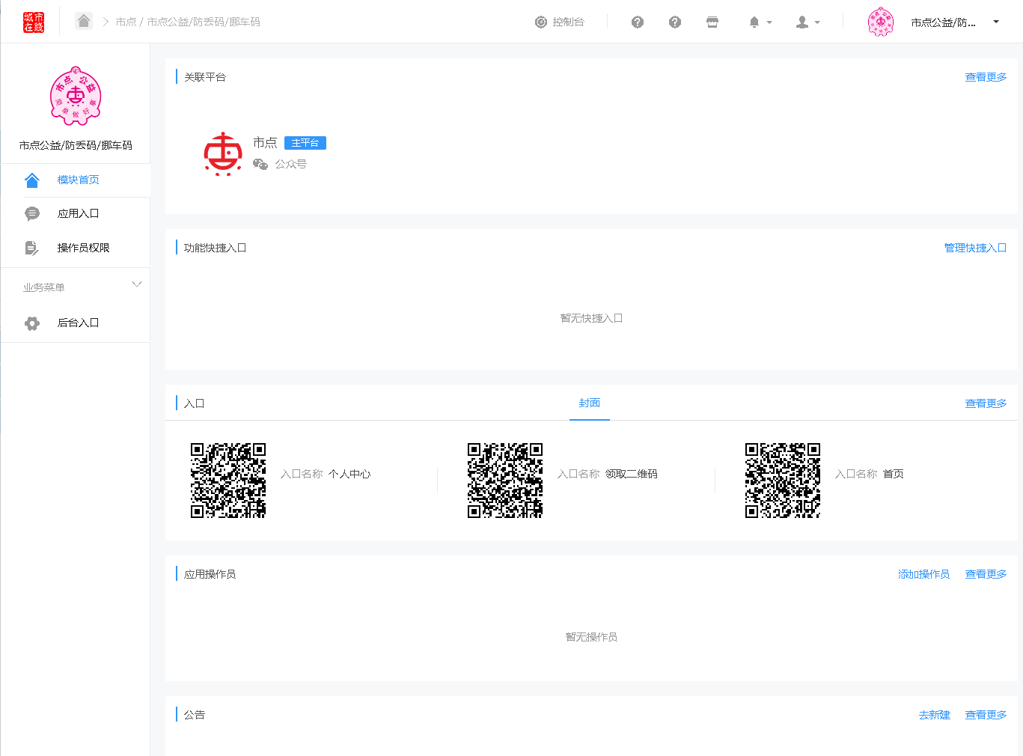Open the user profile dropdown
Screen dimensions: 1023x756
coord(807,22)
